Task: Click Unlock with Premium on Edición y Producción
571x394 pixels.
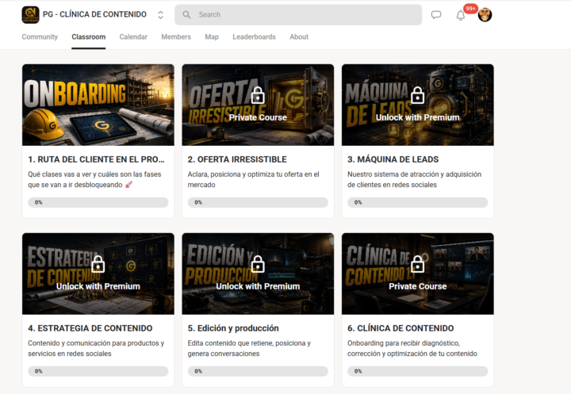Action: coord(258,286)
